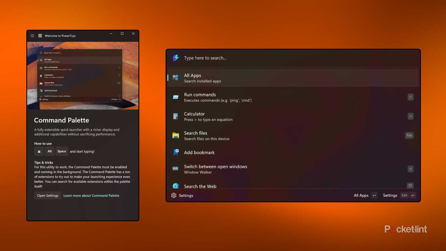Image resolution: width=446 pixels, height=251 pixels.
Task: Open Settings from the PowerToys welcome page
Action: pyautogui.click(x=48, y=195)
